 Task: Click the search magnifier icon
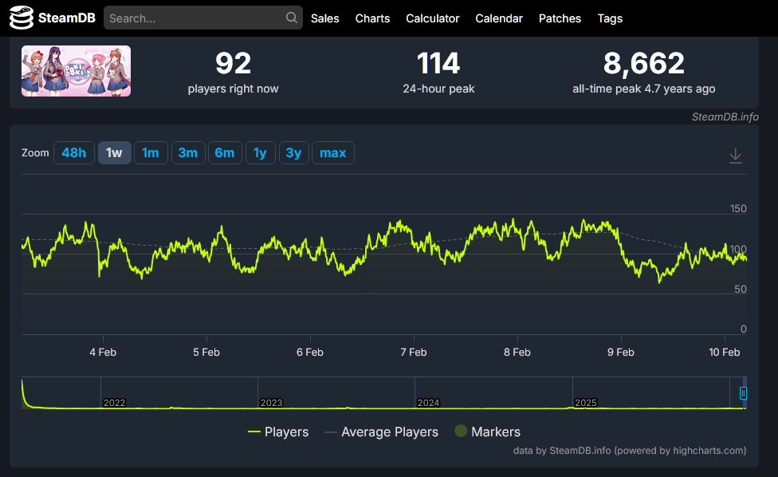click(x=292, y=18)
